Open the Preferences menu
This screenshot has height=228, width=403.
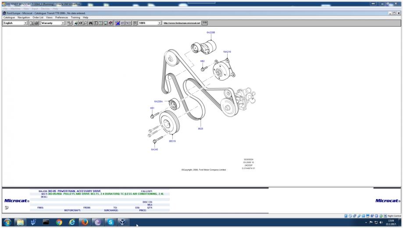62,18
